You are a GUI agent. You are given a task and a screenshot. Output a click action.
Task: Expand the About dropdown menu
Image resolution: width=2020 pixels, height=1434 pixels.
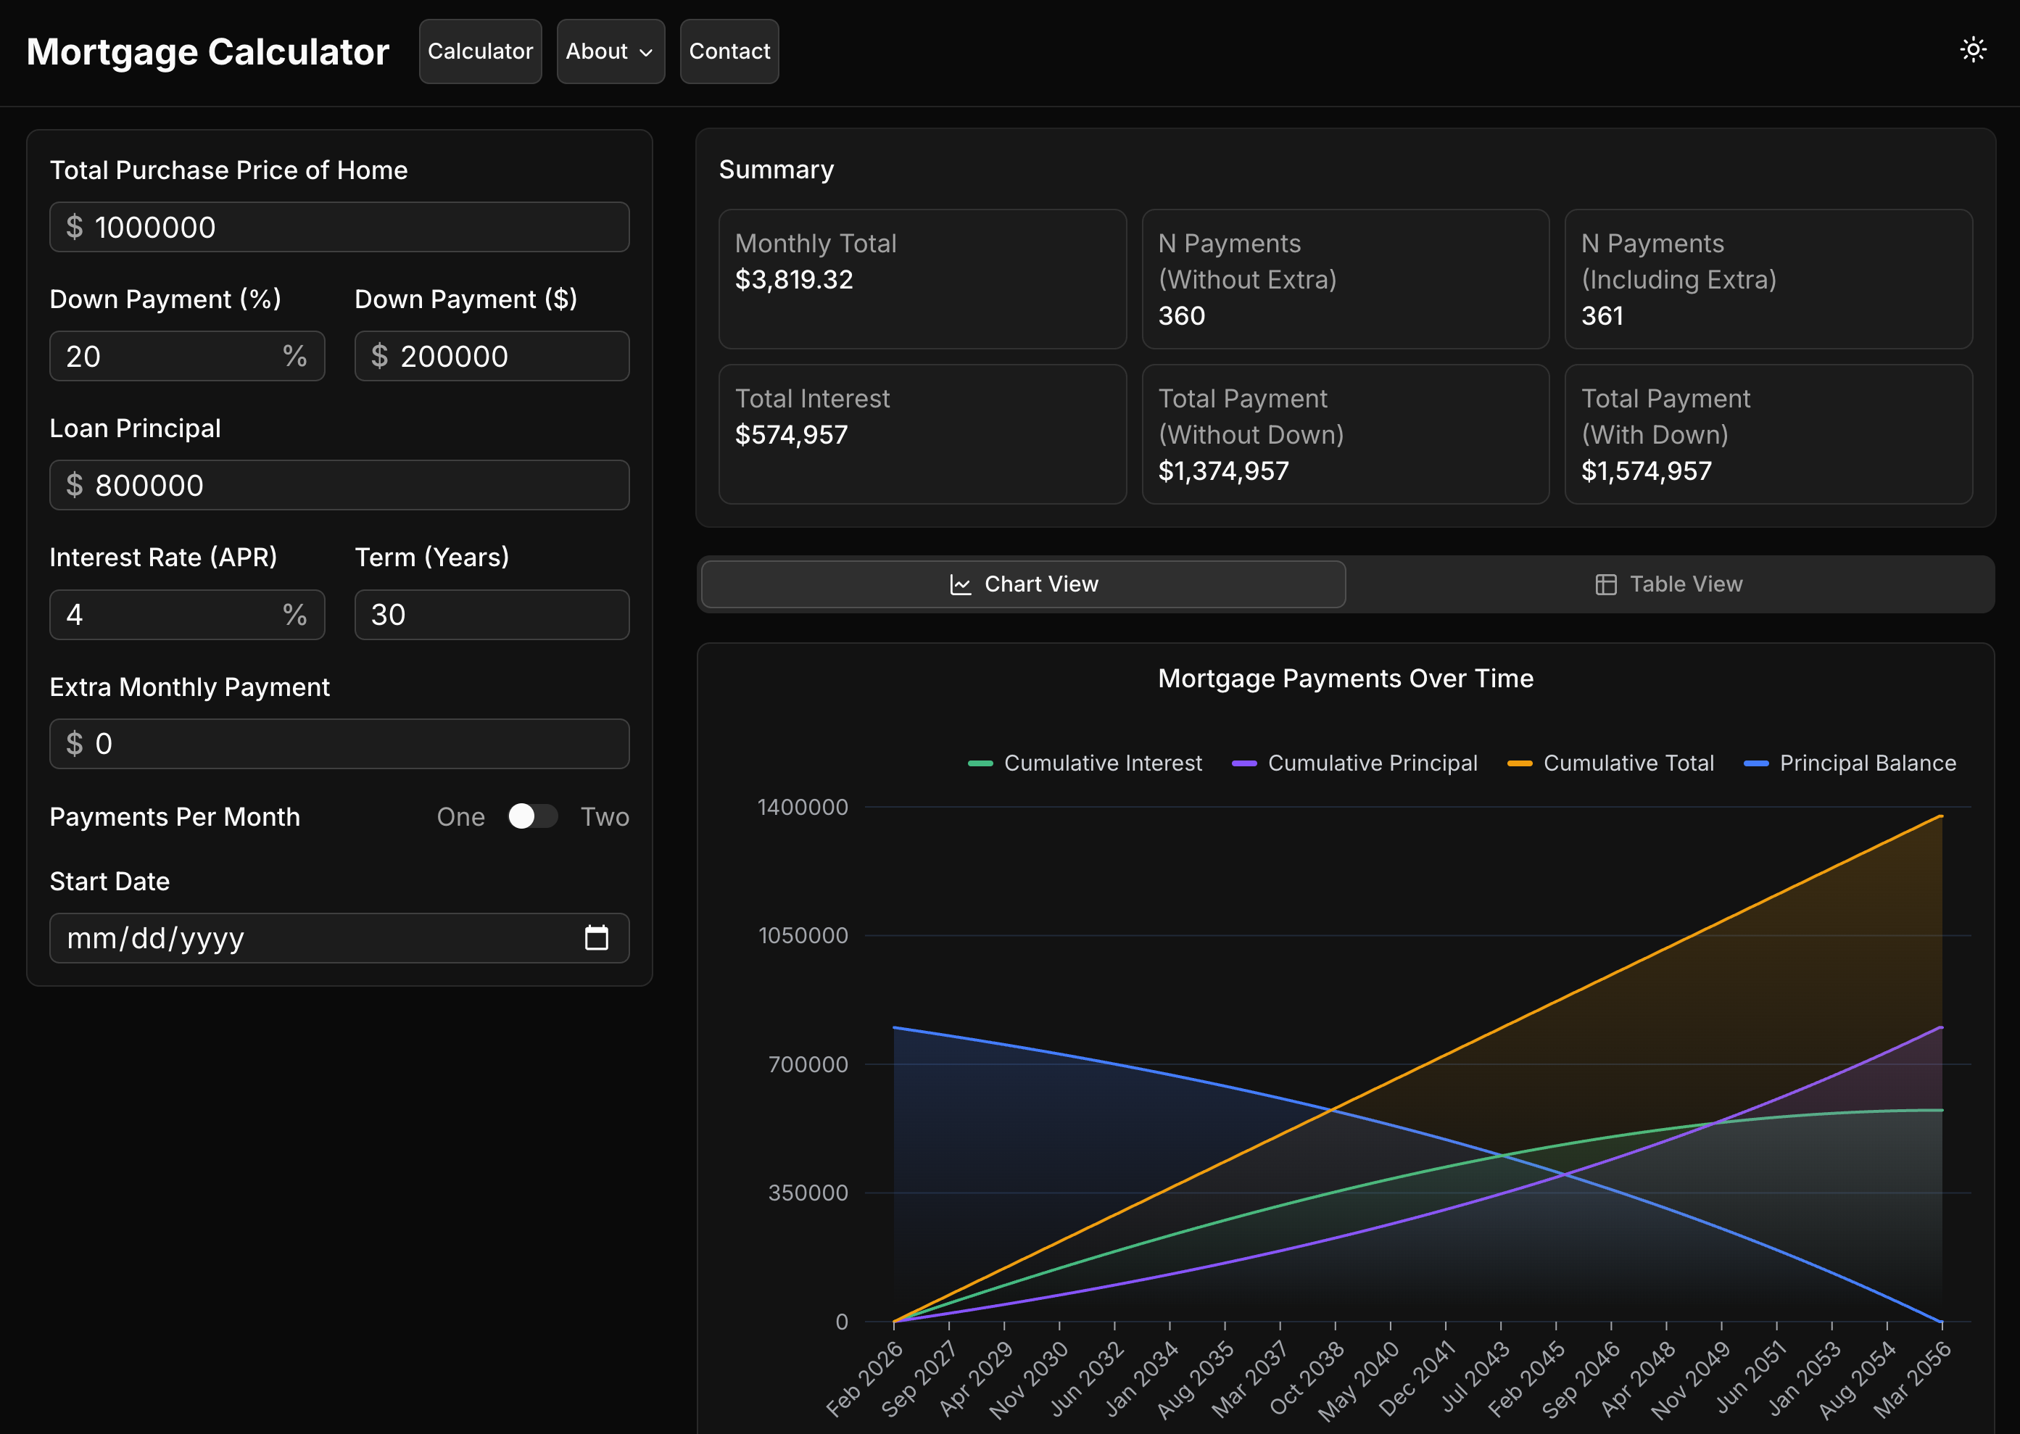tap(609, 51)
